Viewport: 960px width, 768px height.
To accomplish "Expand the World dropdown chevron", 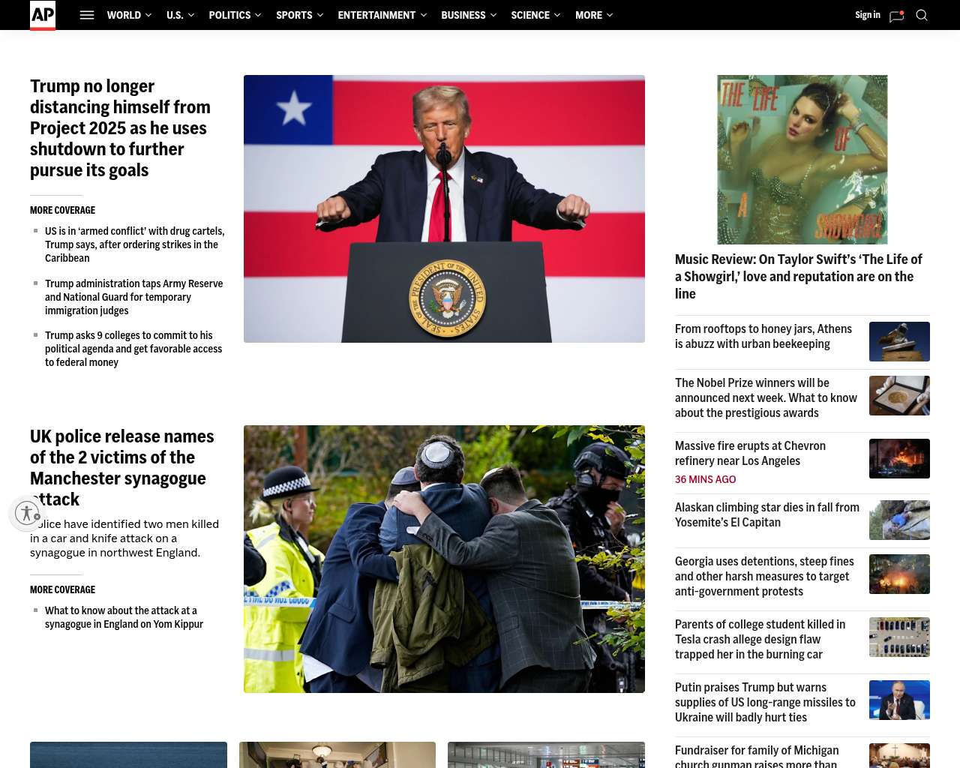I will coord(148,15).
